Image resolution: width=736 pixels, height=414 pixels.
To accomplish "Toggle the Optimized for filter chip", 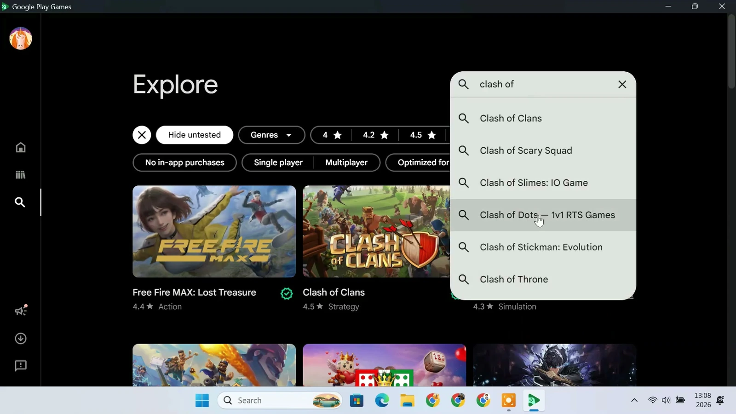I will pyautogui.click(x=418, y=162).
